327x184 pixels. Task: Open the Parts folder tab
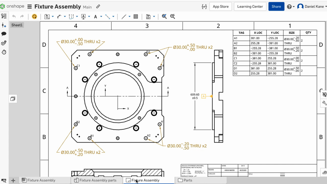(188, 180)
